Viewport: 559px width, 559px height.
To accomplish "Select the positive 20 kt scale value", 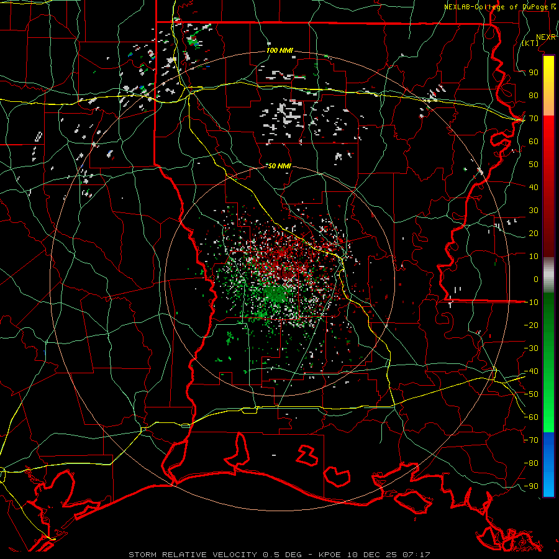I will pyautogui.click(x=534, y=233).
